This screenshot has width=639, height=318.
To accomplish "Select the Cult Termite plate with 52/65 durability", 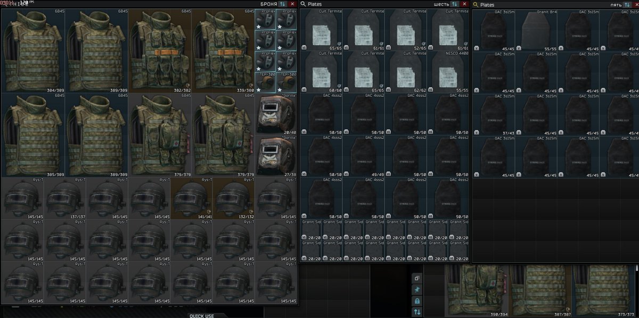I will click(x=406, y=30).
